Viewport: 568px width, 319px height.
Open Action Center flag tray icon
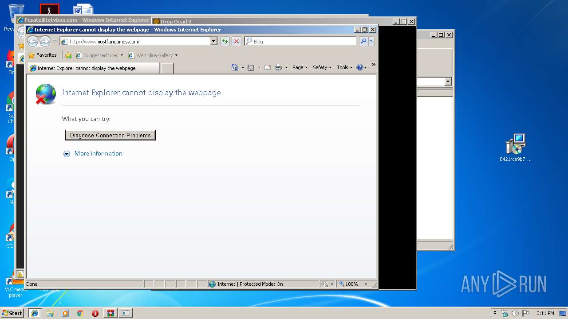526,313
